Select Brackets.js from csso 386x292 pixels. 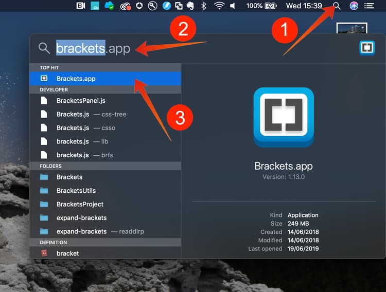[x=106, y=128]
